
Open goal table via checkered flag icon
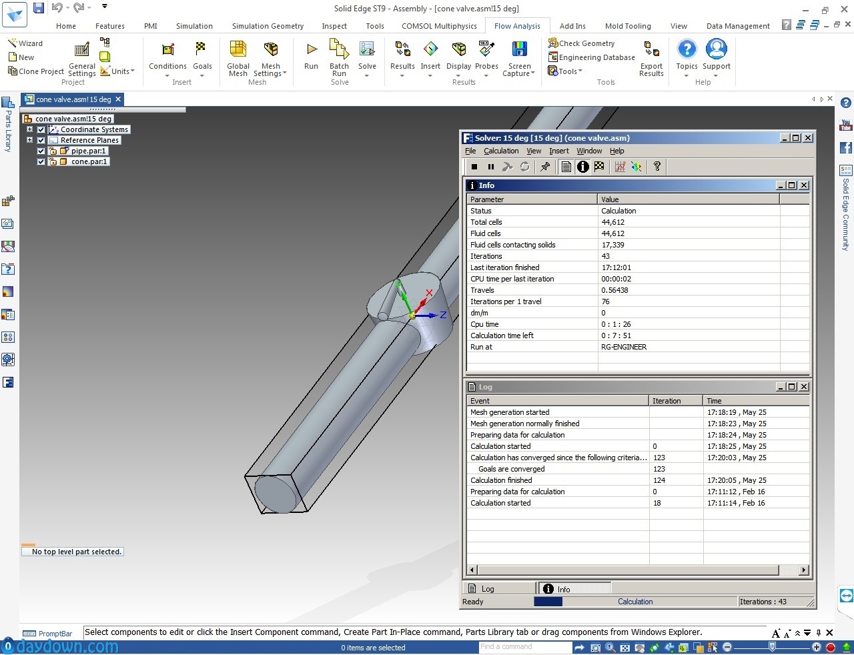[x=599, y=167]
